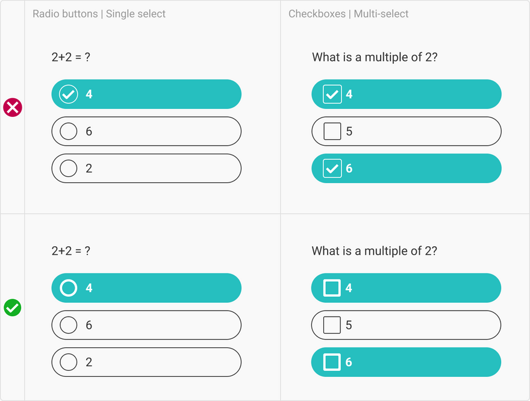This screenshot has width=530, height=401.
Task: Click the red X incorrect-example icon
Action: (x=13, y=108)
